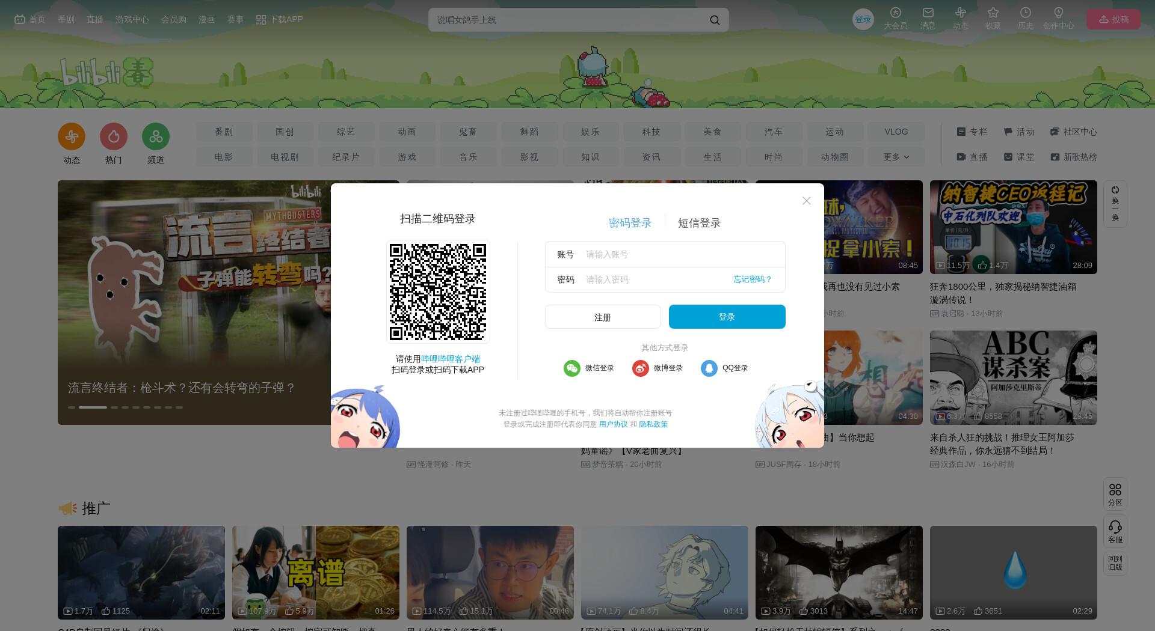This screenshot has width=1155, height=631.
Task: Open the 离谱 promoted video thumbnail
Action: (316, 573)
